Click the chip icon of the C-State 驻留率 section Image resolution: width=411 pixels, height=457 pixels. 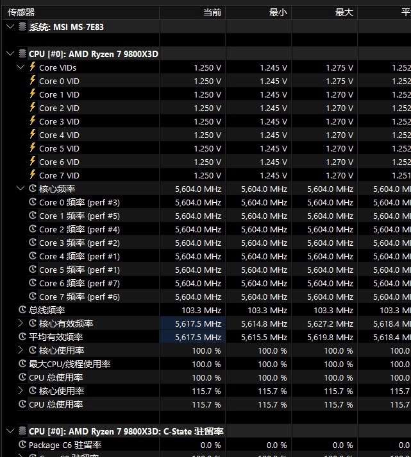click(22, 431)
